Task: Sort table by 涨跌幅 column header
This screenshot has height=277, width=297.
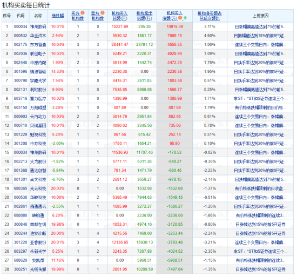Action: [x=58, y=16]
